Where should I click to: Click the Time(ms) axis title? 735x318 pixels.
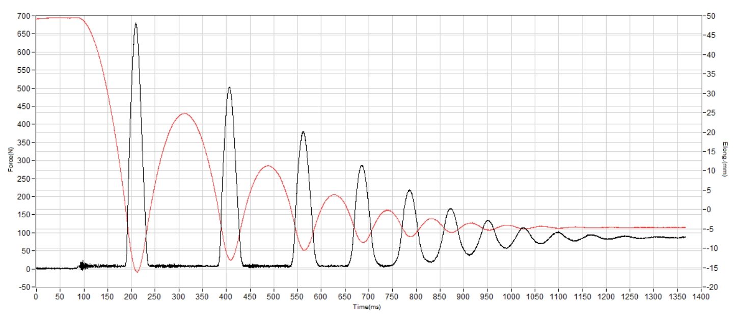(x=368, y=307)
